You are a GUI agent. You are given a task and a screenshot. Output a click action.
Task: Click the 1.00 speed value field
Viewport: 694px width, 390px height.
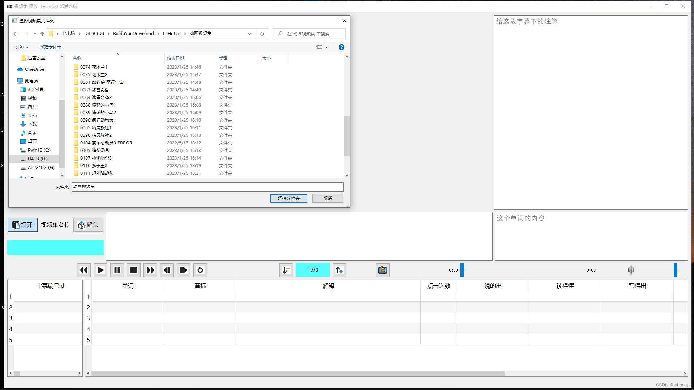[x=313, y=270]
